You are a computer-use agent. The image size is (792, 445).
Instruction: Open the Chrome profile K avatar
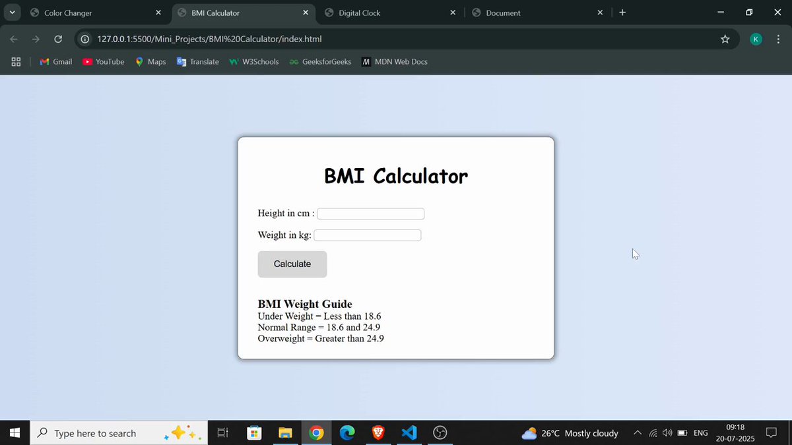756,39
